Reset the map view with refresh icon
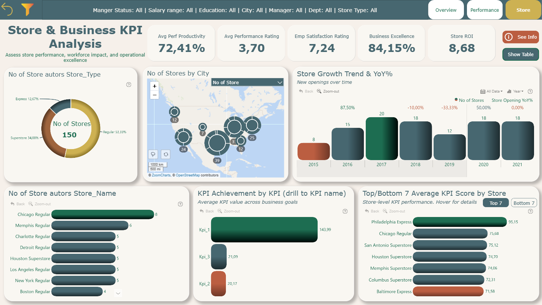 click(x=166, y=154)
